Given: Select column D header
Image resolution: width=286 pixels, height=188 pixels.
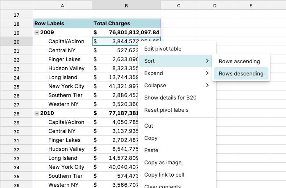Looking at the screenshot, I should [x=215, y=6].
